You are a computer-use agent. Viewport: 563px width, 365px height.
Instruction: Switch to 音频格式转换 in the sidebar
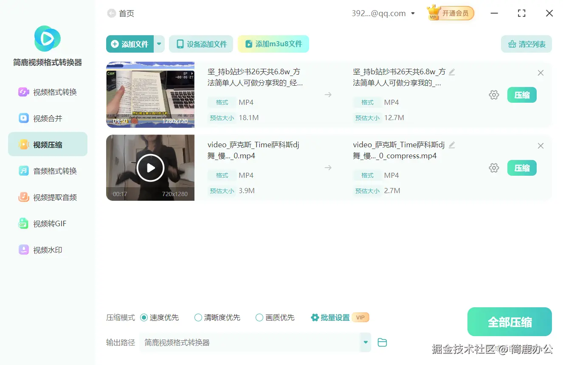coord(47,171)
